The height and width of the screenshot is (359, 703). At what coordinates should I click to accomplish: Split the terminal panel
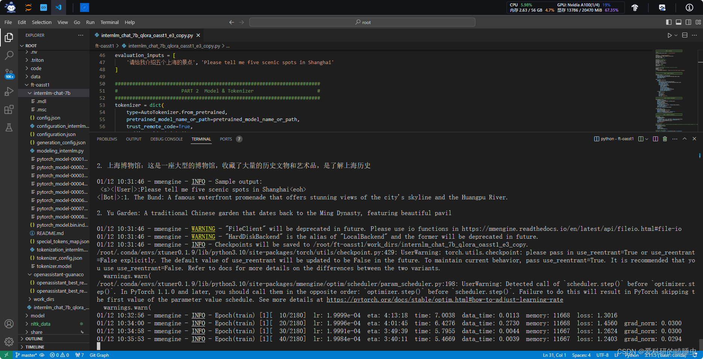[x=655, y=139]
